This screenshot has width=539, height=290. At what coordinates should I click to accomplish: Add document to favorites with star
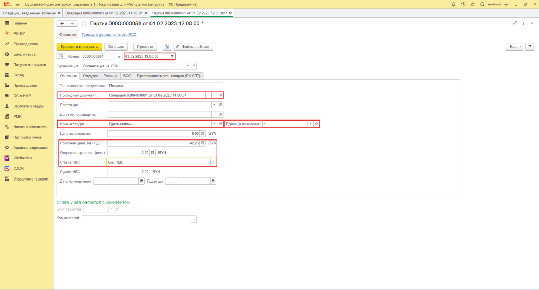tap(84, 24)
